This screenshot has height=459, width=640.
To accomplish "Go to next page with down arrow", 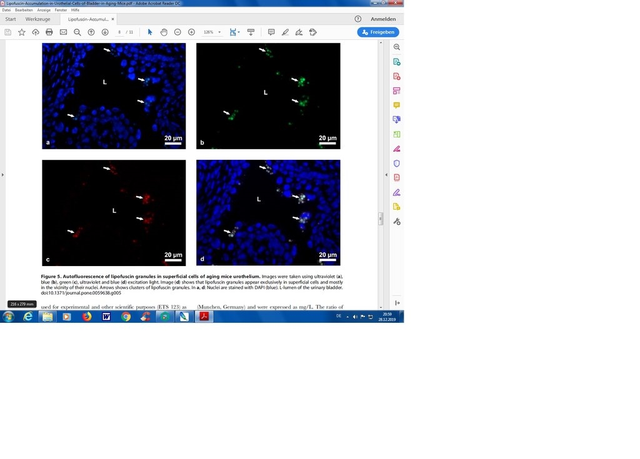I will point(105,32).
